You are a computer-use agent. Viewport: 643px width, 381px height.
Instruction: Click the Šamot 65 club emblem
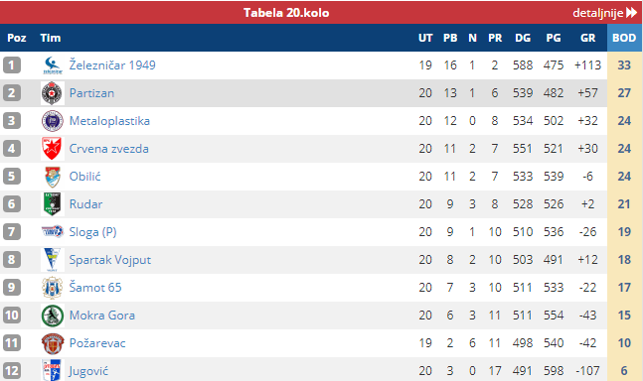(x=53, y=288)
